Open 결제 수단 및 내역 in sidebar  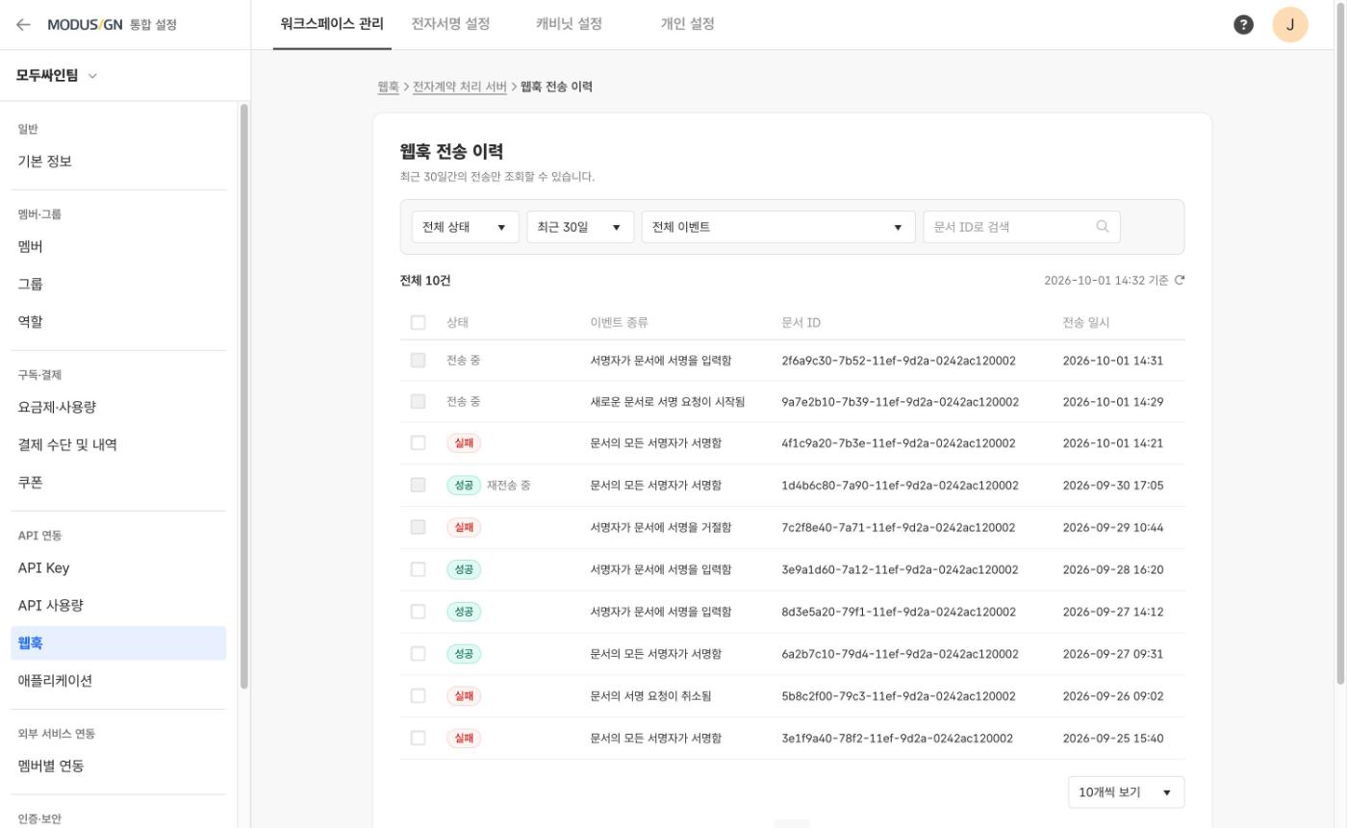(118, 445)
